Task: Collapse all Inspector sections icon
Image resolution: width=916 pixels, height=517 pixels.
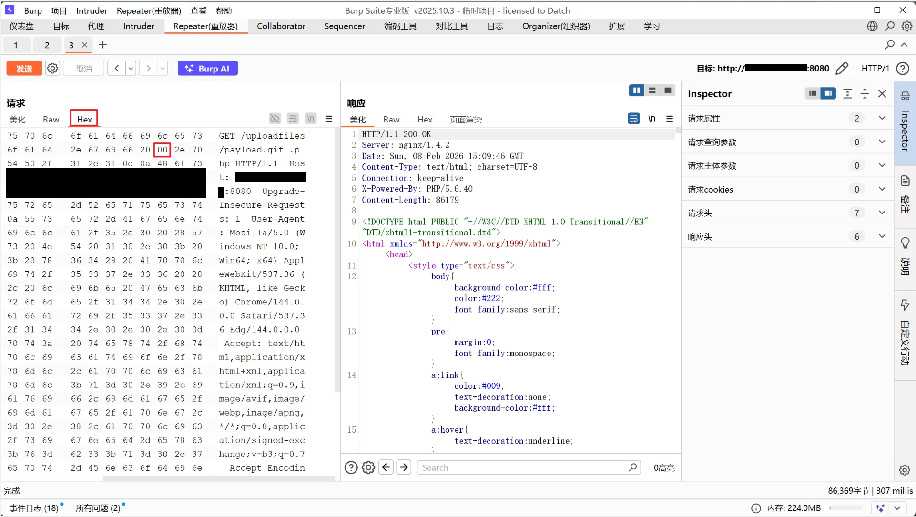Action: [x=865, y=93]
